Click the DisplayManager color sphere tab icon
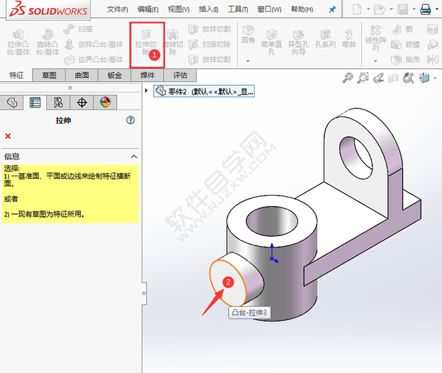442x373 pixels. click(x=105, y=102)
